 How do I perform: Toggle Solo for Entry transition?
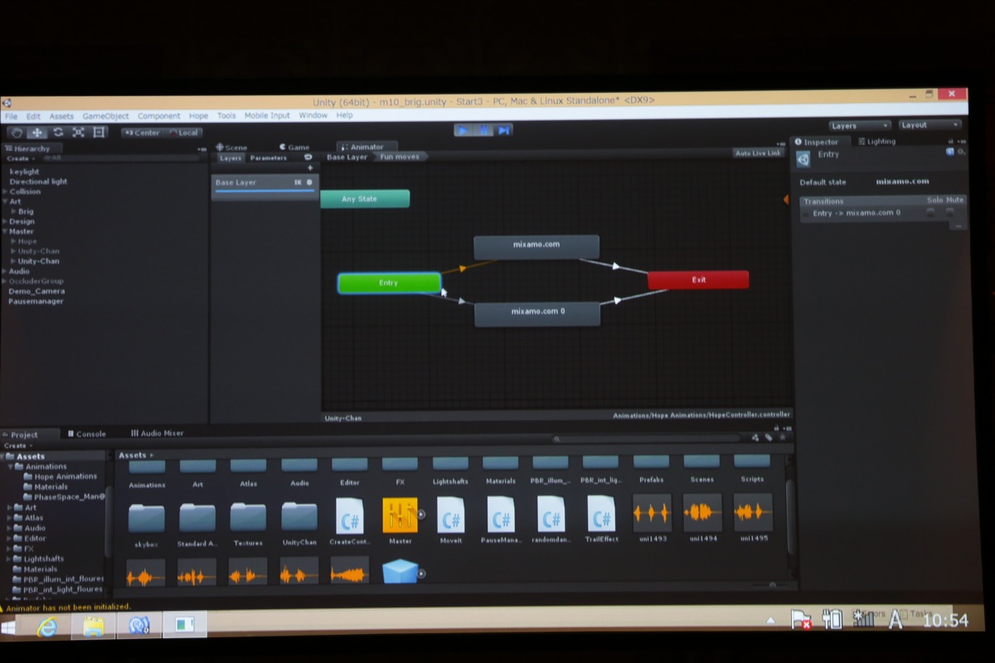pos(930,212)
